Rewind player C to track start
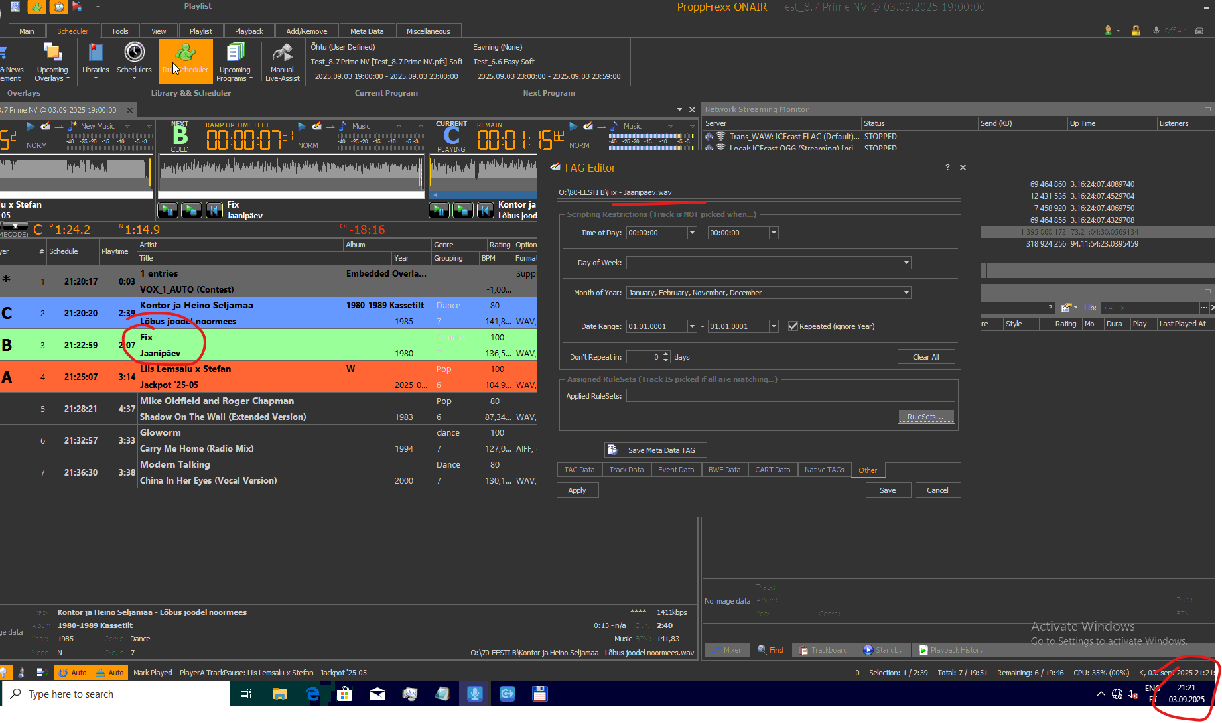This screenshot has height=723, width=1222. pos(486,210)
